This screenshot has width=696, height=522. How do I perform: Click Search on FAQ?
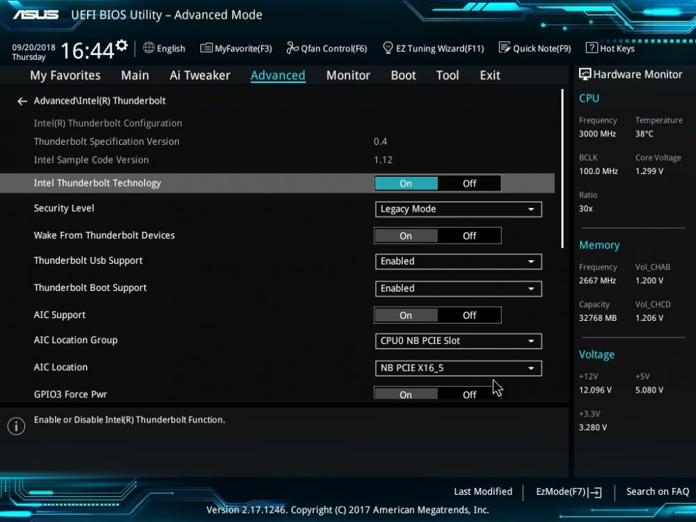click(x=658, y=492)
